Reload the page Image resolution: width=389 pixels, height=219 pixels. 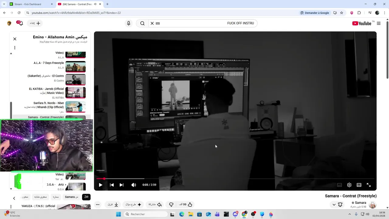(x=19, y=13)
